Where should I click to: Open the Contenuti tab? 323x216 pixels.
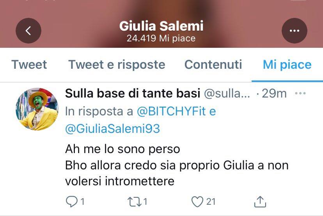(213, 64)
